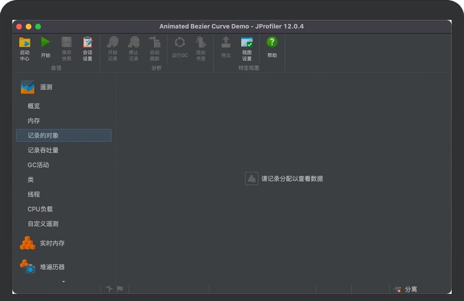Click the 保存快照 save snapshot icon

click(x=66, y=42)
